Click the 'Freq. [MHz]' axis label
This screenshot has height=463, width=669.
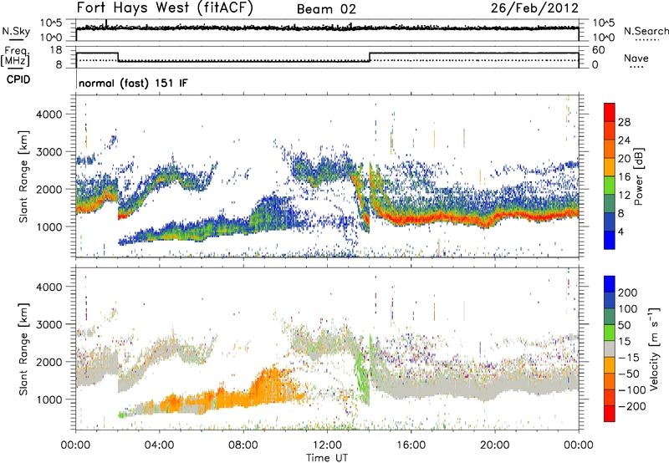pyautogui.click(x=15, y=57)
